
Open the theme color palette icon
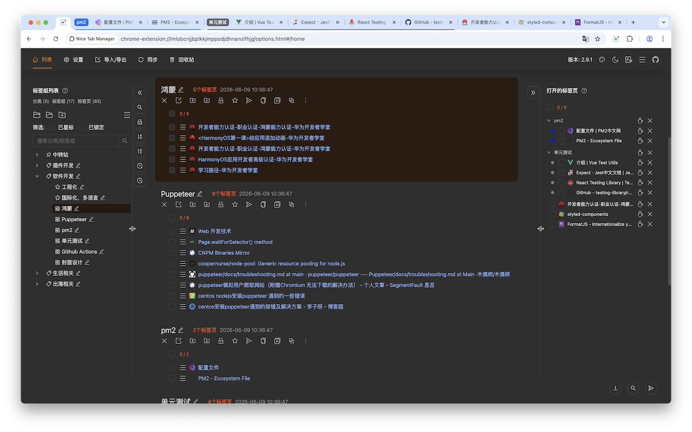tap(602, 60)
